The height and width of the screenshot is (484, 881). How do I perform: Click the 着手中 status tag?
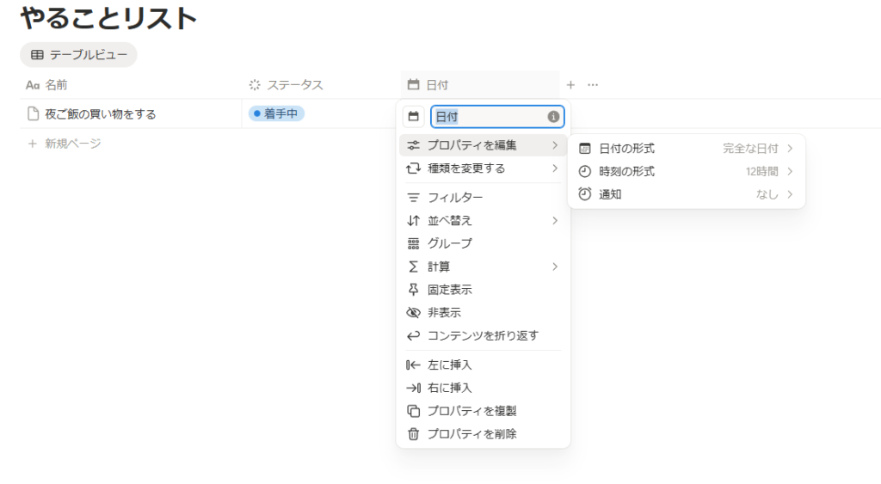[276, 113]
